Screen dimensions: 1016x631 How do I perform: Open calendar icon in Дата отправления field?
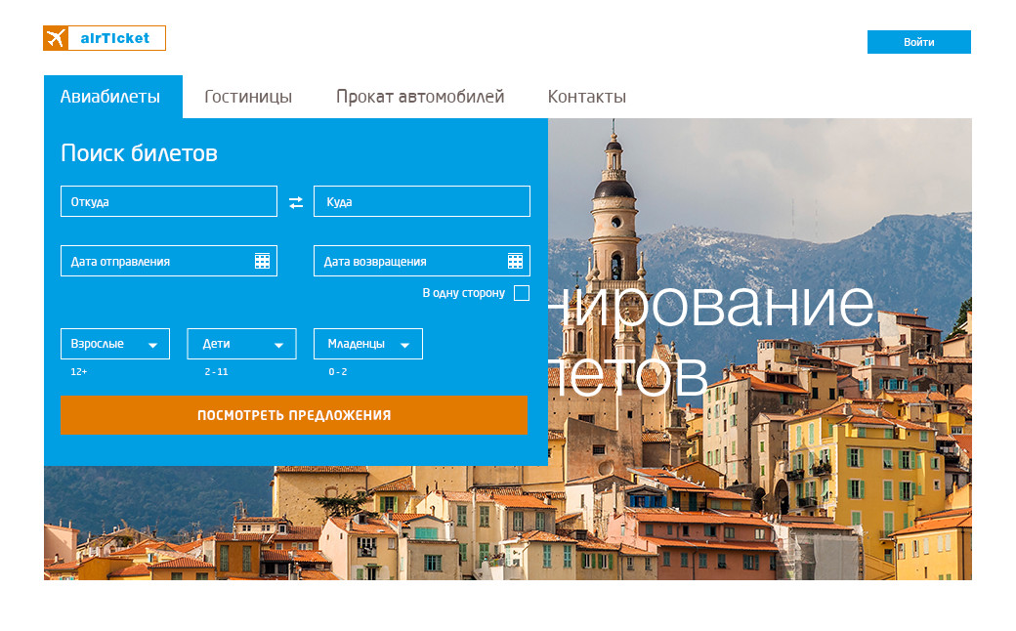[262, 261]
